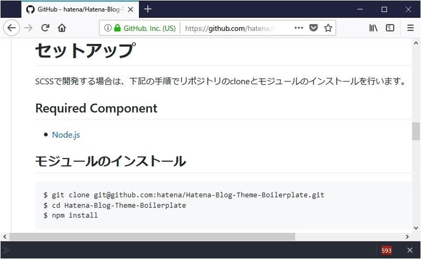Click the horizontal scrollbar thumb
This screenshot has height=259, width=421.
pos(153,237)
